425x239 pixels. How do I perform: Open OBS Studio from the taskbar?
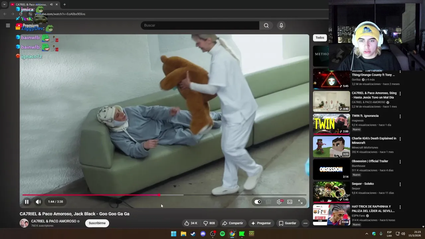pyautogui.click(x=213, y=234)
